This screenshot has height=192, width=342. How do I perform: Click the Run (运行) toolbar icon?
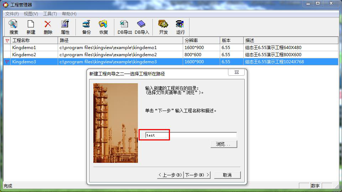click(x=180, y=27)
